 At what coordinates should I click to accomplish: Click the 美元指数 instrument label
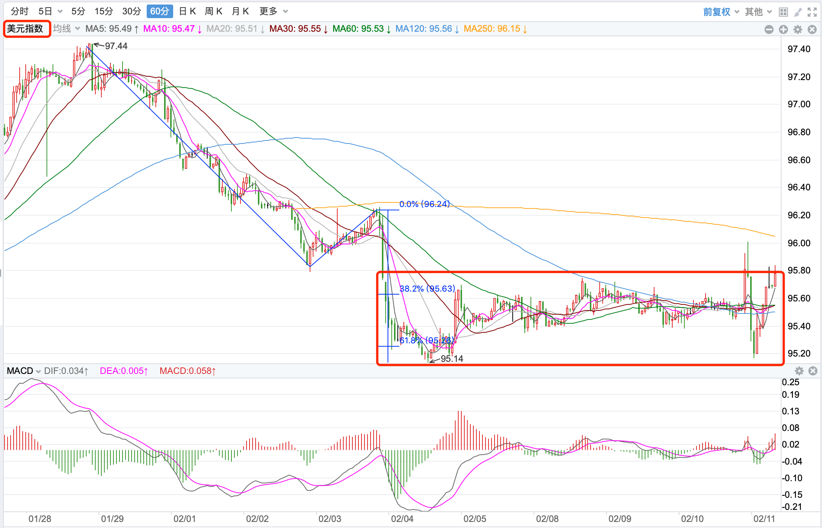pyautogui.click(x=25, y=29)
